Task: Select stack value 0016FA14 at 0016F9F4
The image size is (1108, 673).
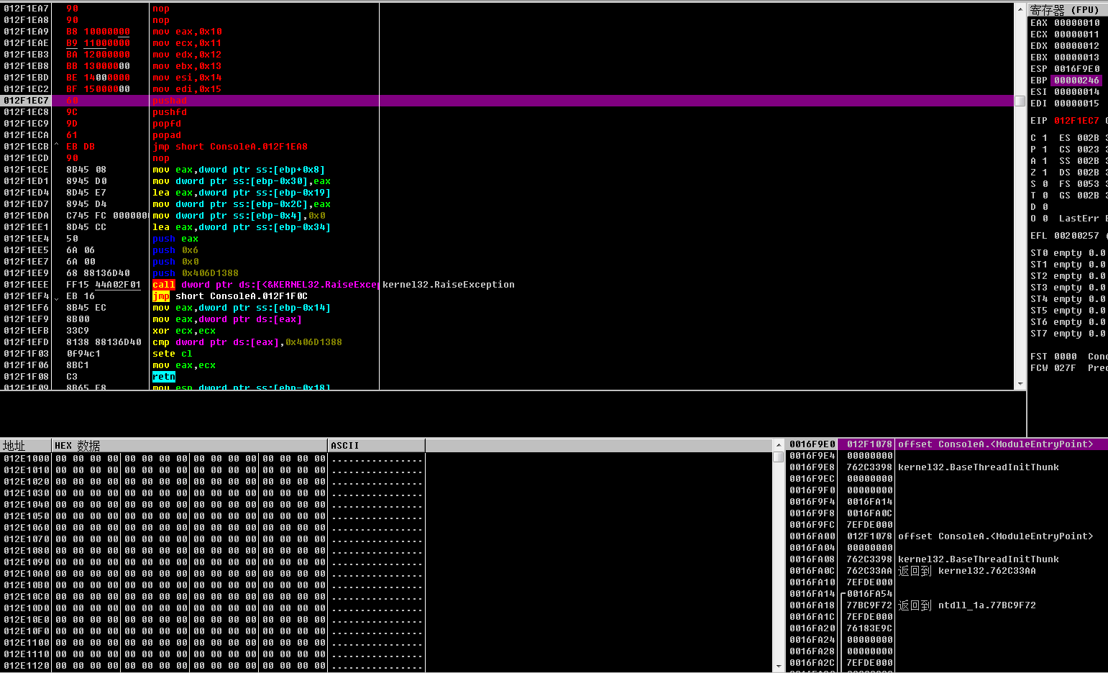Action: point(869,502)
